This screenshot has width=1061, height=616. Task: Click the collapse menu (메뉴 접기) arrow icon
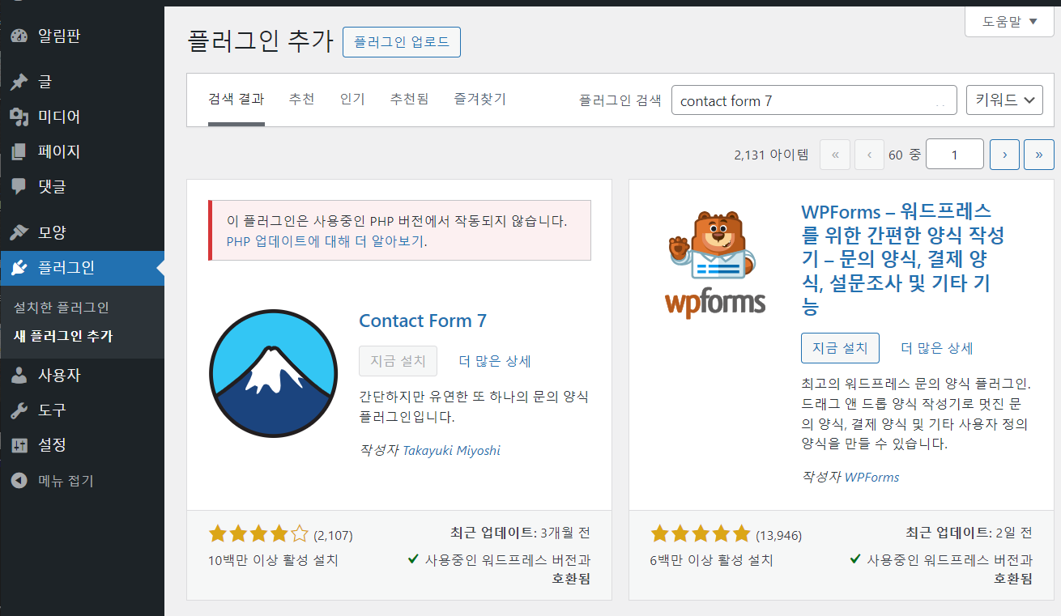click(x=19, y=481)
